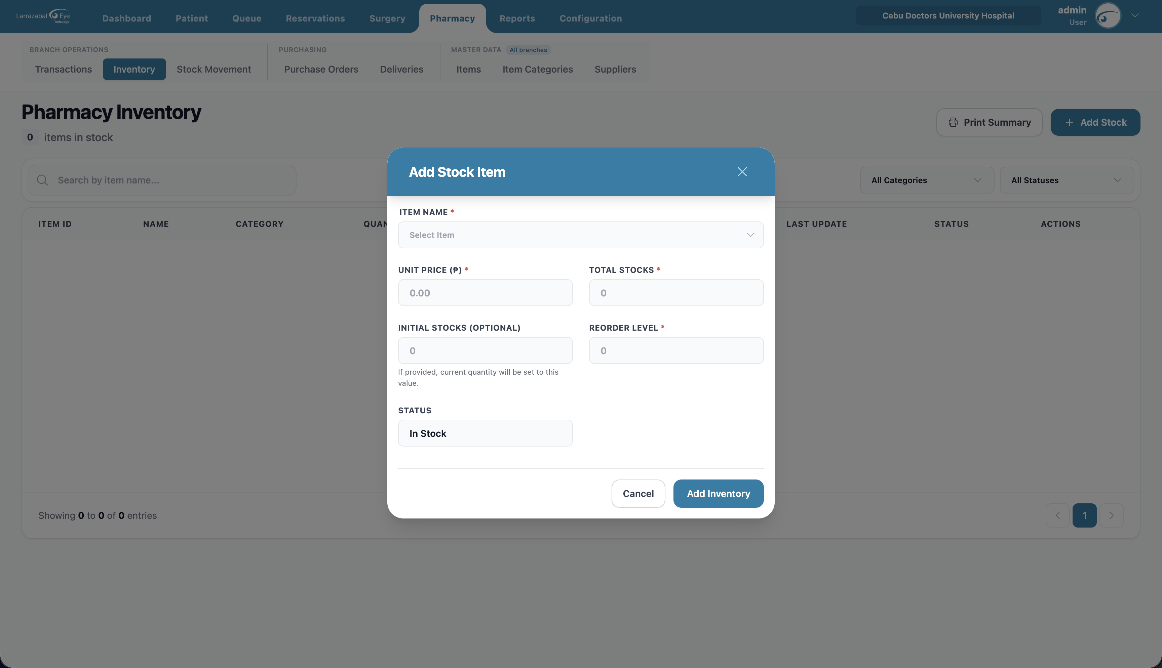Click the NAME column header

(156, 224)
